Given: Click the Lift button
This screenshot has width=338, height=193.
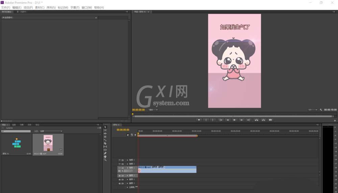Looking at the screenshot, I should (x=257, y=120).
